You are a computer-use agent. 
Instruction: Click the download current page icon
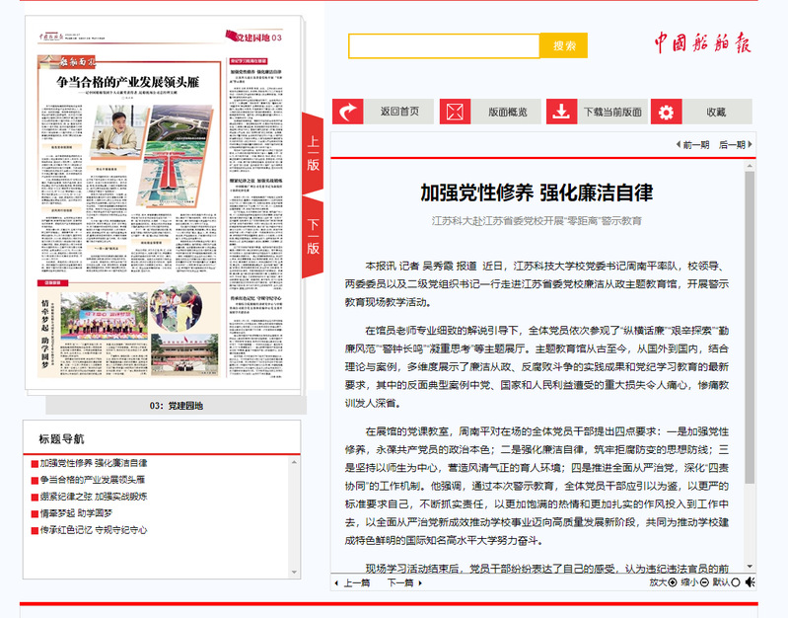tap(561, 112)
